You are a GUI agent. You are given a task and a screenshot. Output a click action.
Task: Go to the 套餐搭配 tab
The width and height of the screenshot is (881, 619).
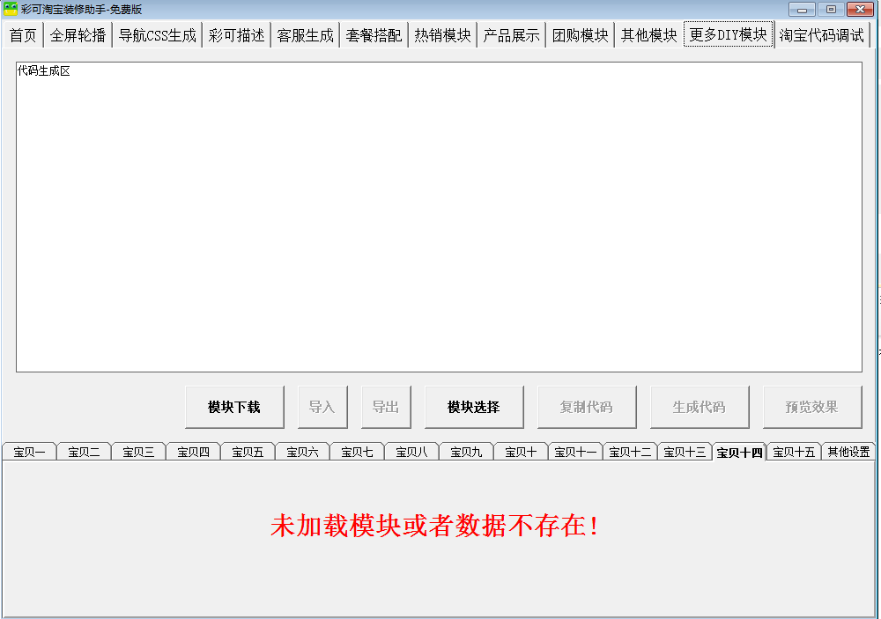pos(374,36)
